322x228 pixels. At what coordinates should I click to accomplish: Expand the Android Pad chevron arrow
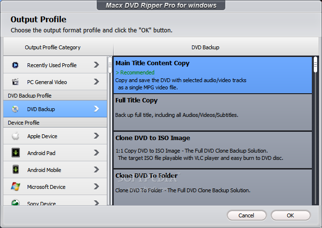[97, 153]
